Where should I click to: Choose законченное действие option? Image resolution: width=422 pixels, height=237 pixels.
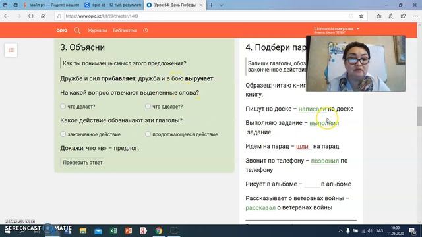(63, 134)
